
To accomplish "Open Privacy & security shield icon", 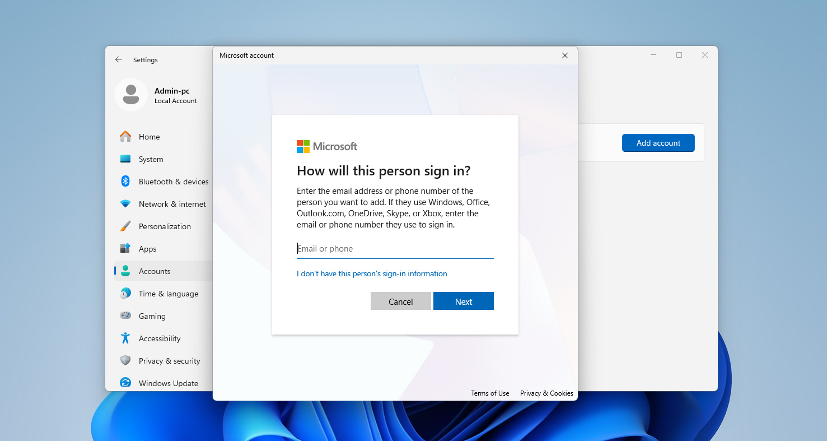I will pos(125,361).
